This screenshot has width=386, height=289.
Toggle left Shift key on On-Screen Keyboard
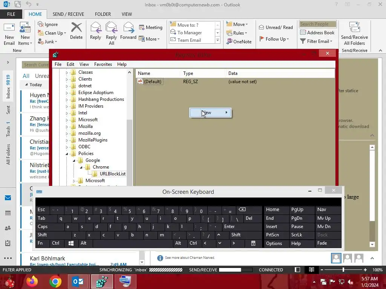pos(54,235)
